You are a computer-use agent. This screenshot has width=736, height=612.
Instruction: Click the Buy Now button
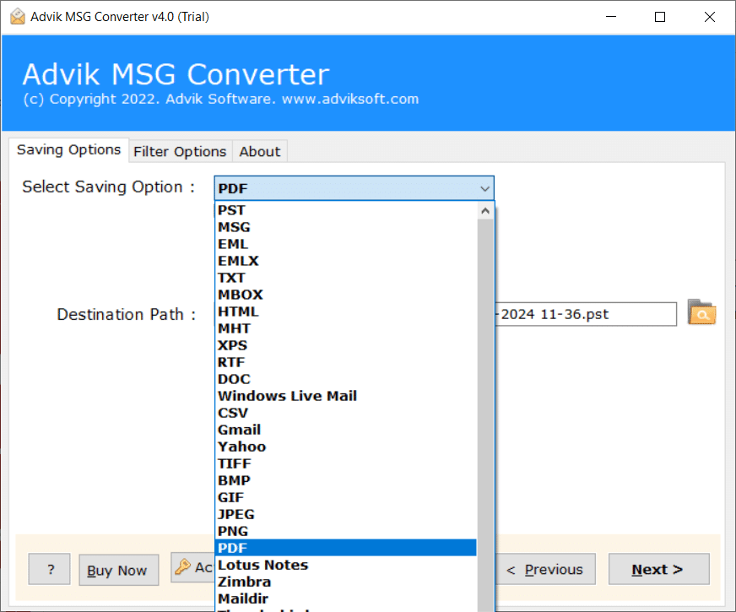(x=119, y=571)
